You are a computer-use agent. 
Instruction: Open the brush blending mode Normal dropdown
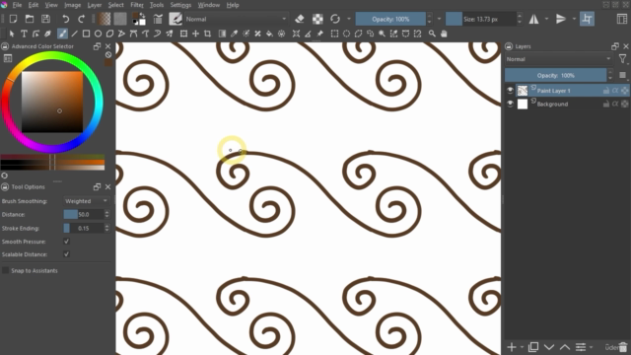(236, 19)
